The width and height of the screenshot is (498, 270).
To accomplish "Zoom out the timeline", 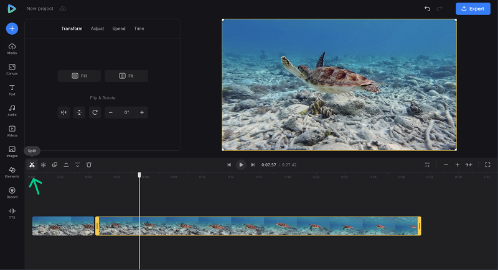I will [446, 164].
